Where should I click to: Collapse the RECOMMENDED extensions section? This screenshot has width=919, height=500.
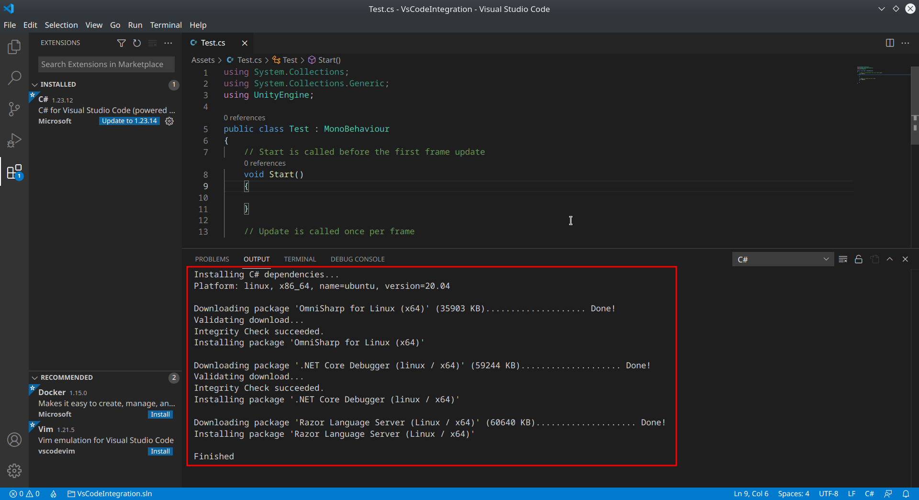tap(34, 377)
